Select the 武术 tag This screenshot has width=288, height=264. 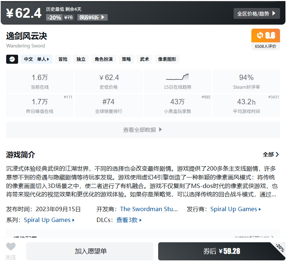[x=144, y=59]
